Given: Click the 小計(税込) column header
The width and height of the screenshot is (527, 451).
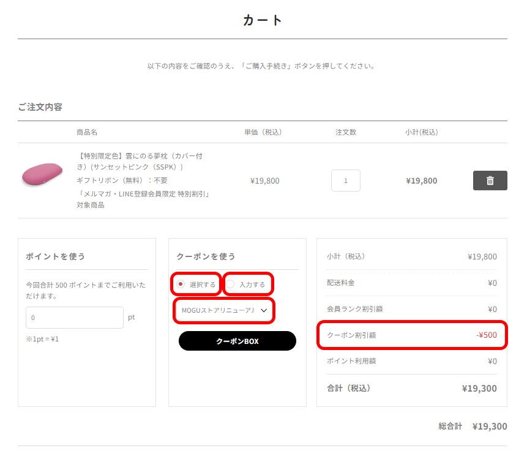Looking at the screenshot, I should (x=422, y=132).
